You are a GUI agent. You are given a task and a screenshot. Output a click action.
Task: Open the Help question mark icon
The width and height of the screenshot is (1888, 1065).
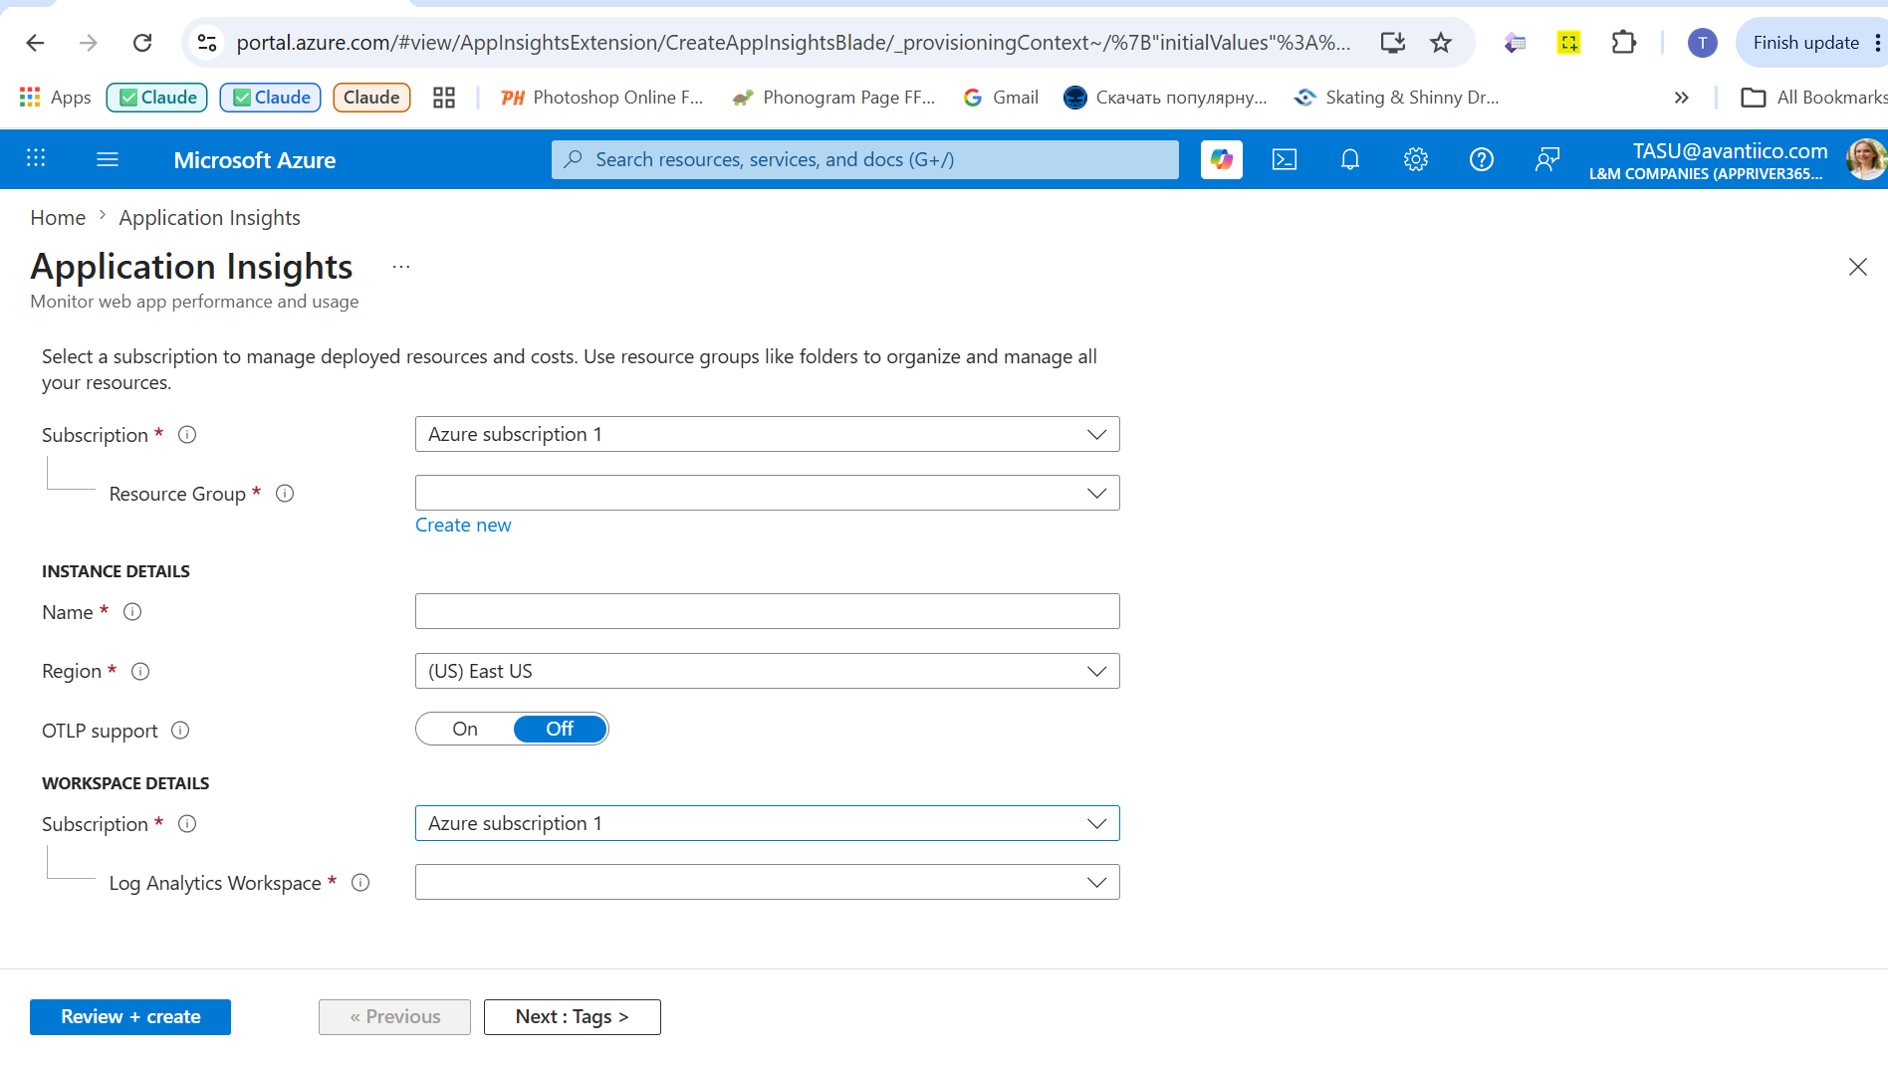[1482, 159]
